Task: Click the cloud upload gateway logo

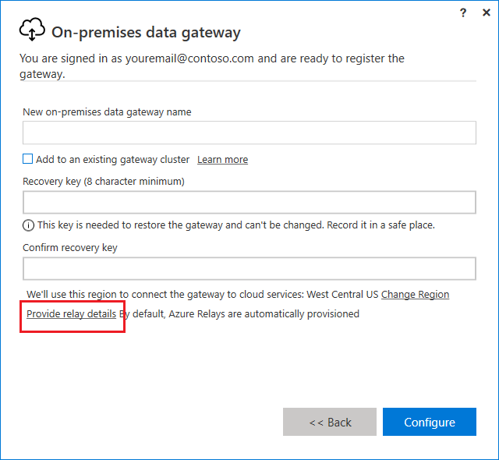Action: [32, 30]
